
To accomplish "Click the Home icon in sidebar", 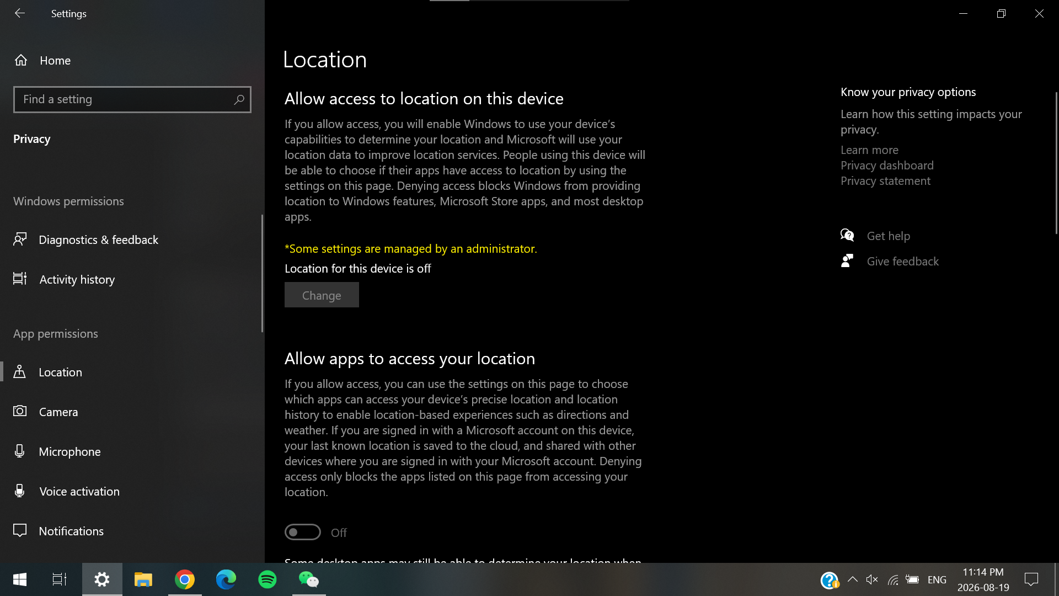I will [x=21, y=60].
